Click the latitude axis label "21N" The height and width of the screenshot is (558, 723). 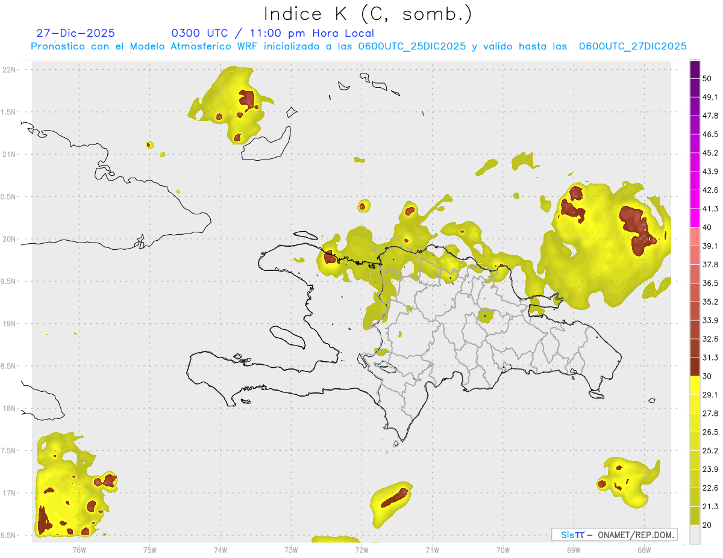10,155
